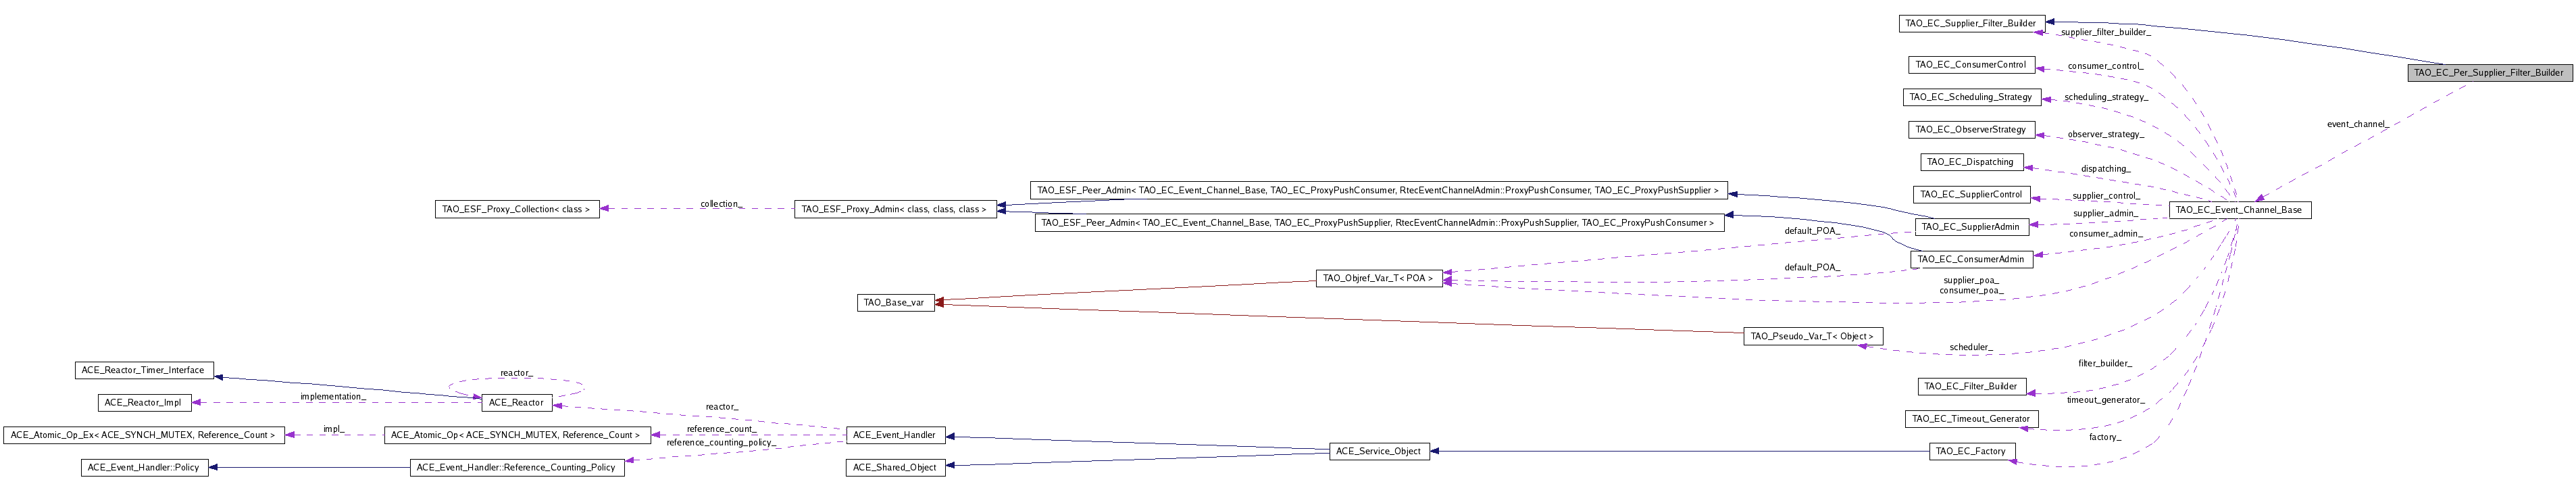Open the TAO_EC_Filter_Builder node
The height and width of the screenshot is (486, 2576).
(1971, 386)
